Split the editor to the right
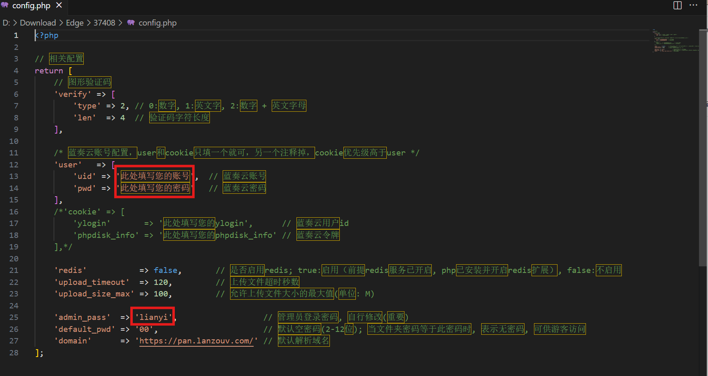The width and height of the screenshot is (708, 376). tap(677, 5)
